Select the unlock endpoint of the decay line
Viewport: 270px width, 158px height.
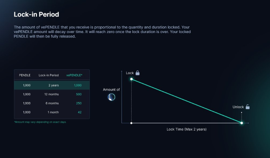tap(242, 123)
